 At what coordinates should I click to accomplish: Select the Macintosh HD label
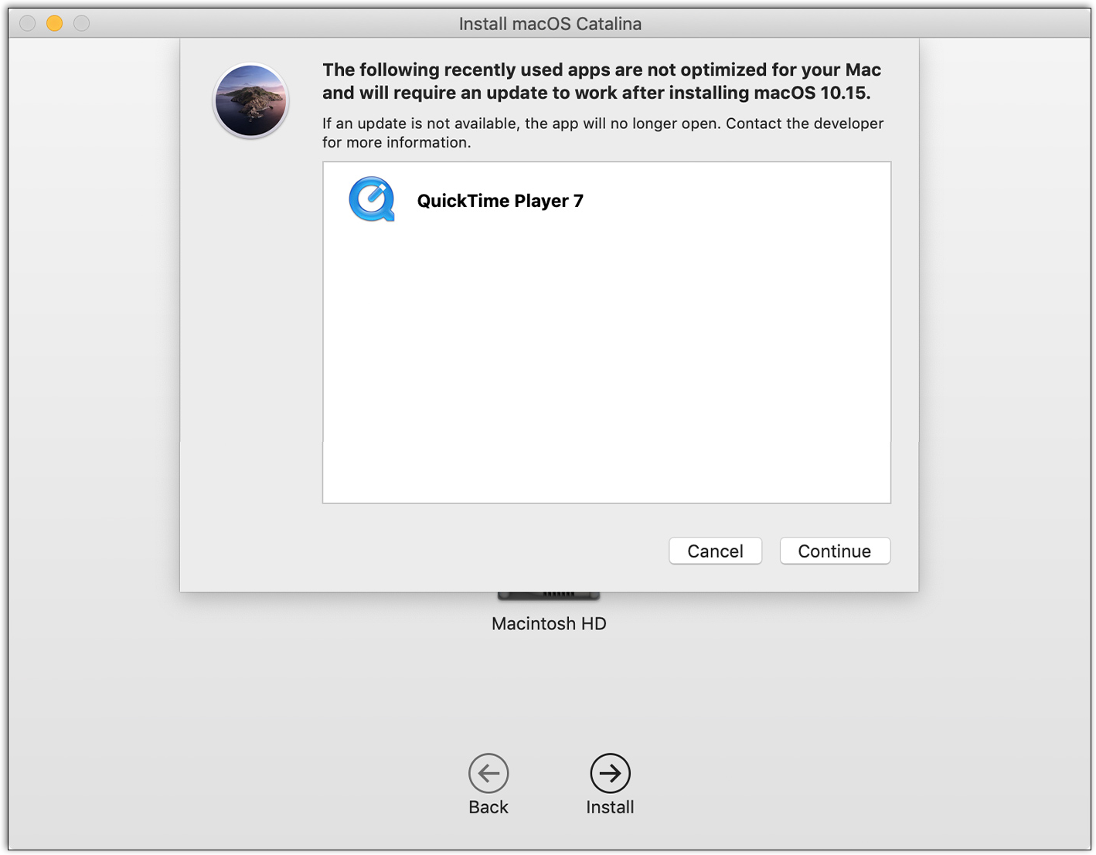(x=549, y=623)
